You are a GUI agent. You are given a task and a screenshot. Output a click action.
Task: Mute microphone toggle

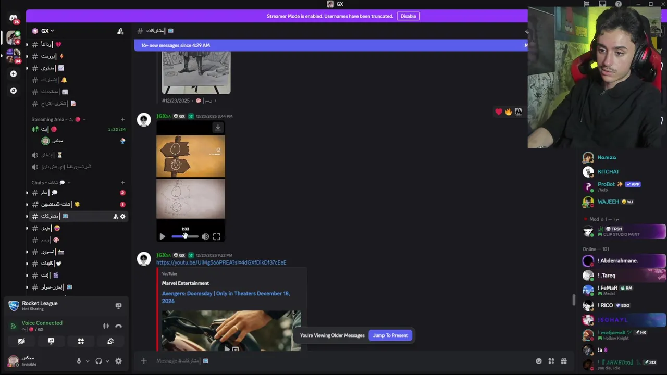[x=79, y=361]
